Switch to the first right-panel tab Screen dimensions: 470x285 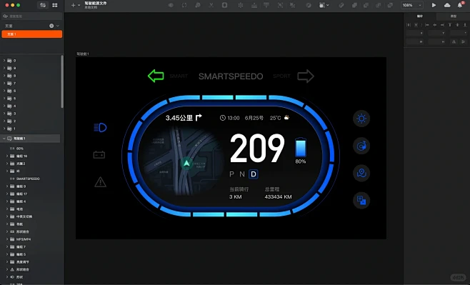pyautogui.click(x=420, y=16)
